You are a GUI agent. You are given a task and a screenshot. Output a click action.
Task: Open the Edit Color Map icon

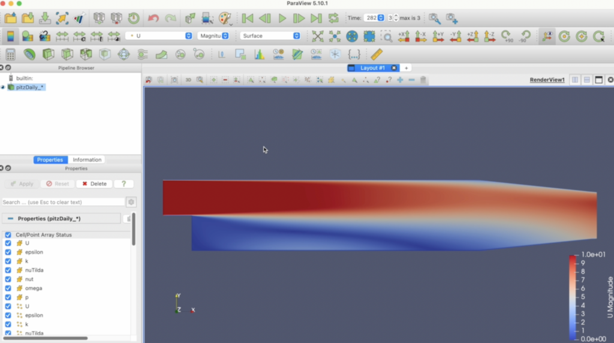point(28,36)
